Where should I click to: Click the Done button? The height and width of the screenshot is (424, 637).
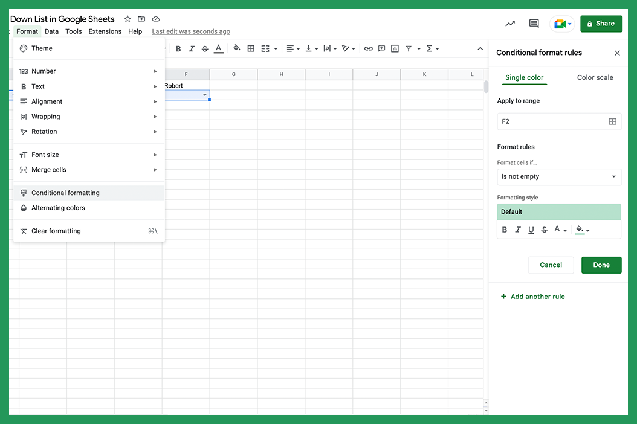[x=601, y=265]
